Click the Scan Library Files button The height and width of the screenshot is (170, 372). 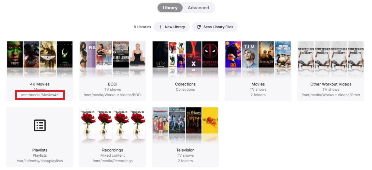tap(215, 27)
